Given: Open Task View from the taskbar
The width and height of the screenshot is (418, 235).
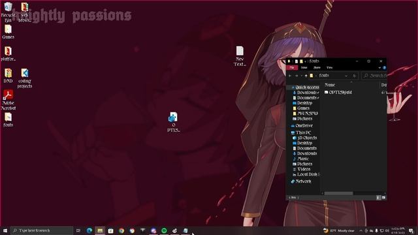Looking at the screenshot, I should click(78, 230).
